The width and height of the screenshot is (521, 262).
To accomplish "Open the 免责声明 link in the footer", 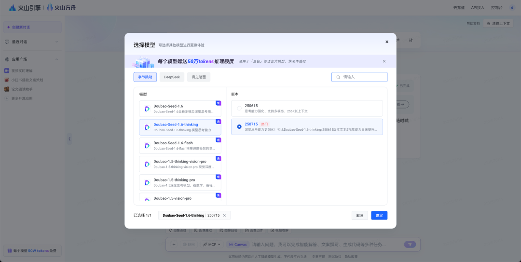I will pyautogui.click(x=318, y=257).
